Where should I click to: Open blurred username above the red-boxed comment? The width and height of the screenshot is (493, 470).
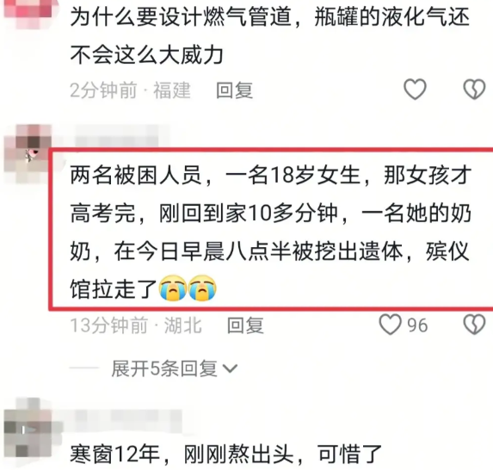click(117, 134)
